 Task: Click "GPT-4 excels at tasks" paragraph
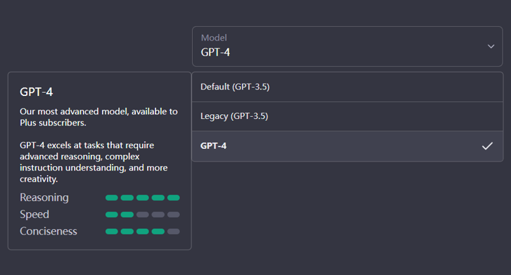click(94, 162)
